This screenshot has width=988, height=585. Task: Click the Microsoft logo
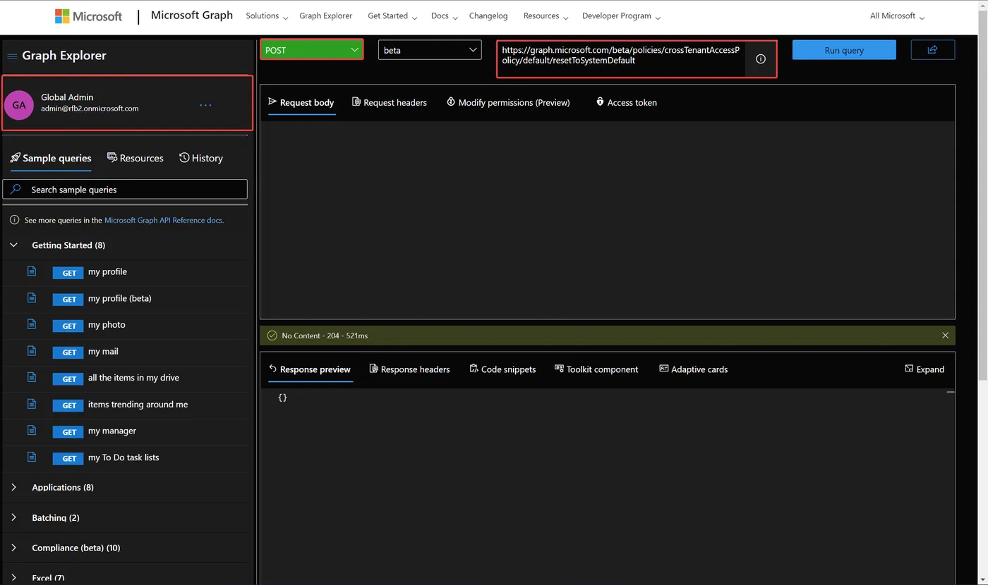click(x=88, y=16)
